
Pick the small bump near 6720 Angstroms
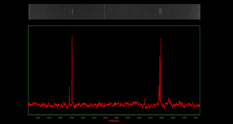[169, 98]
